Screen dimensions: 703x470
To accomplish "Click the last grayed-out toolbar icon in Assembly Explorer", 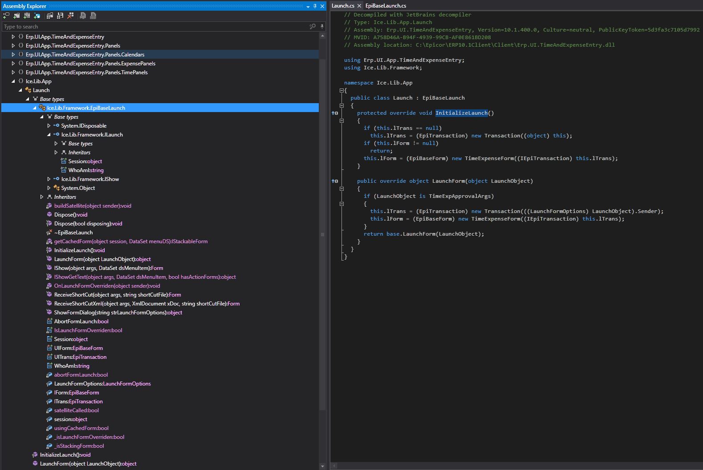I will (x=93, y=16).
